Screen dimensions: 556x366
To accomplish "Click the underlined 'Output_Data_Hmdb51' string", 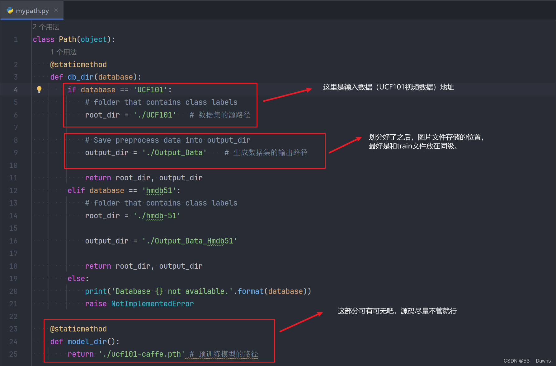I will tap(189, 241).
